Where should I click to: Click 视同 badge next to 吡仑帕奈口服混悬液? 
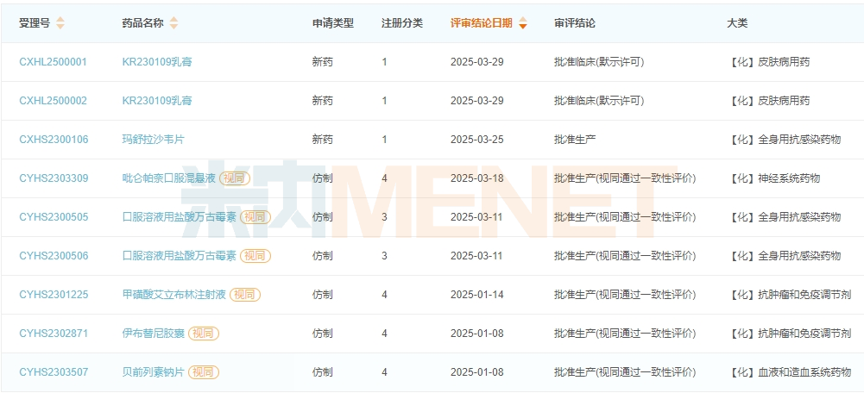(235, 178)
